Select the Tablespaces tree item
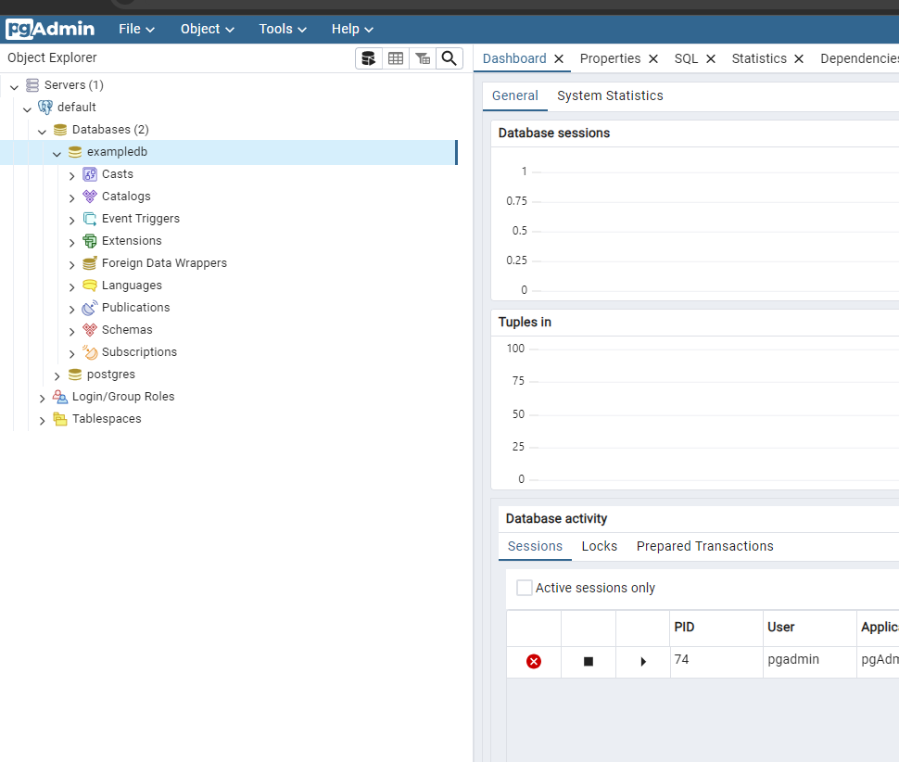This screenshot has width=899, height=762. pos(107,419)
